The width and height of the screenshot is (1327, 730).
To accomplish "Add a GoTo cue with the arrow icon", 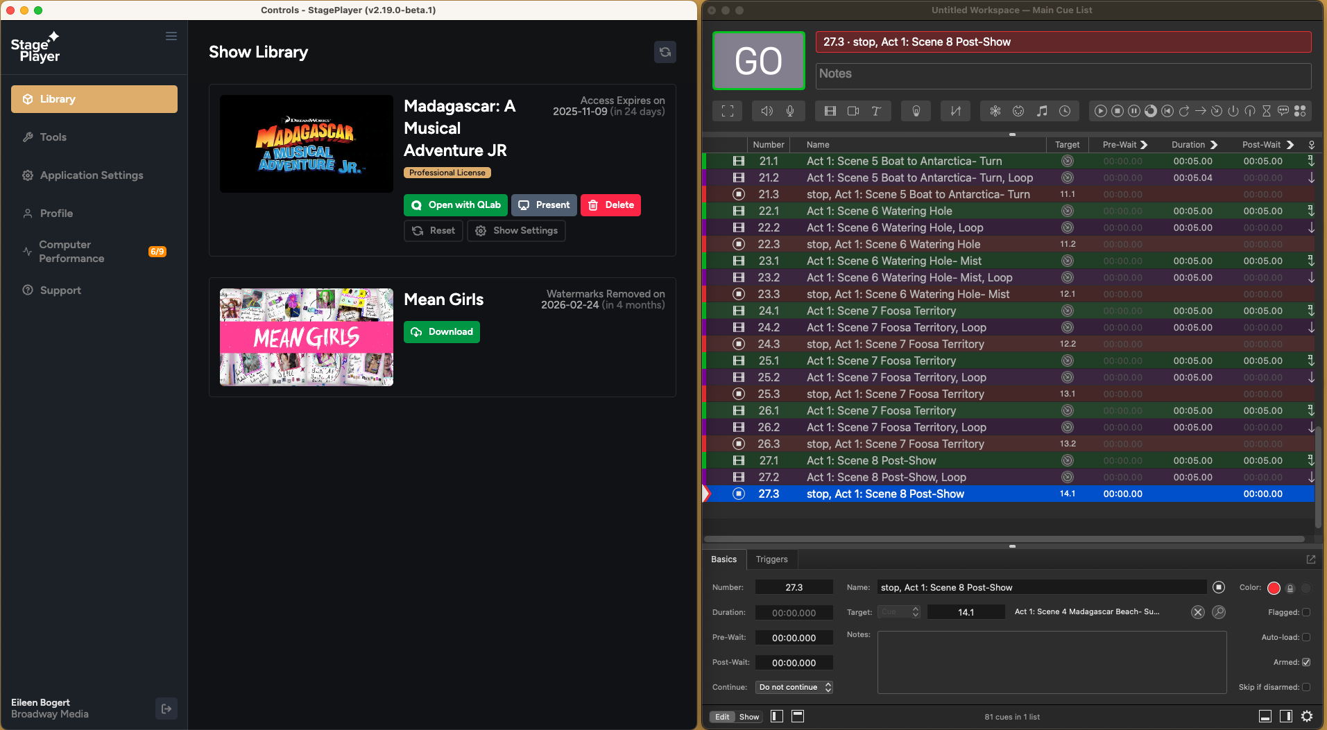I will 1201,111.
